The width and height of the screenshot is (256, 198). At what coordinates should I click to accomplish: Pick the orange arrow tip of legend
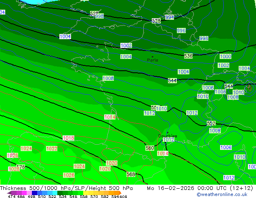[x=120, y=193]
